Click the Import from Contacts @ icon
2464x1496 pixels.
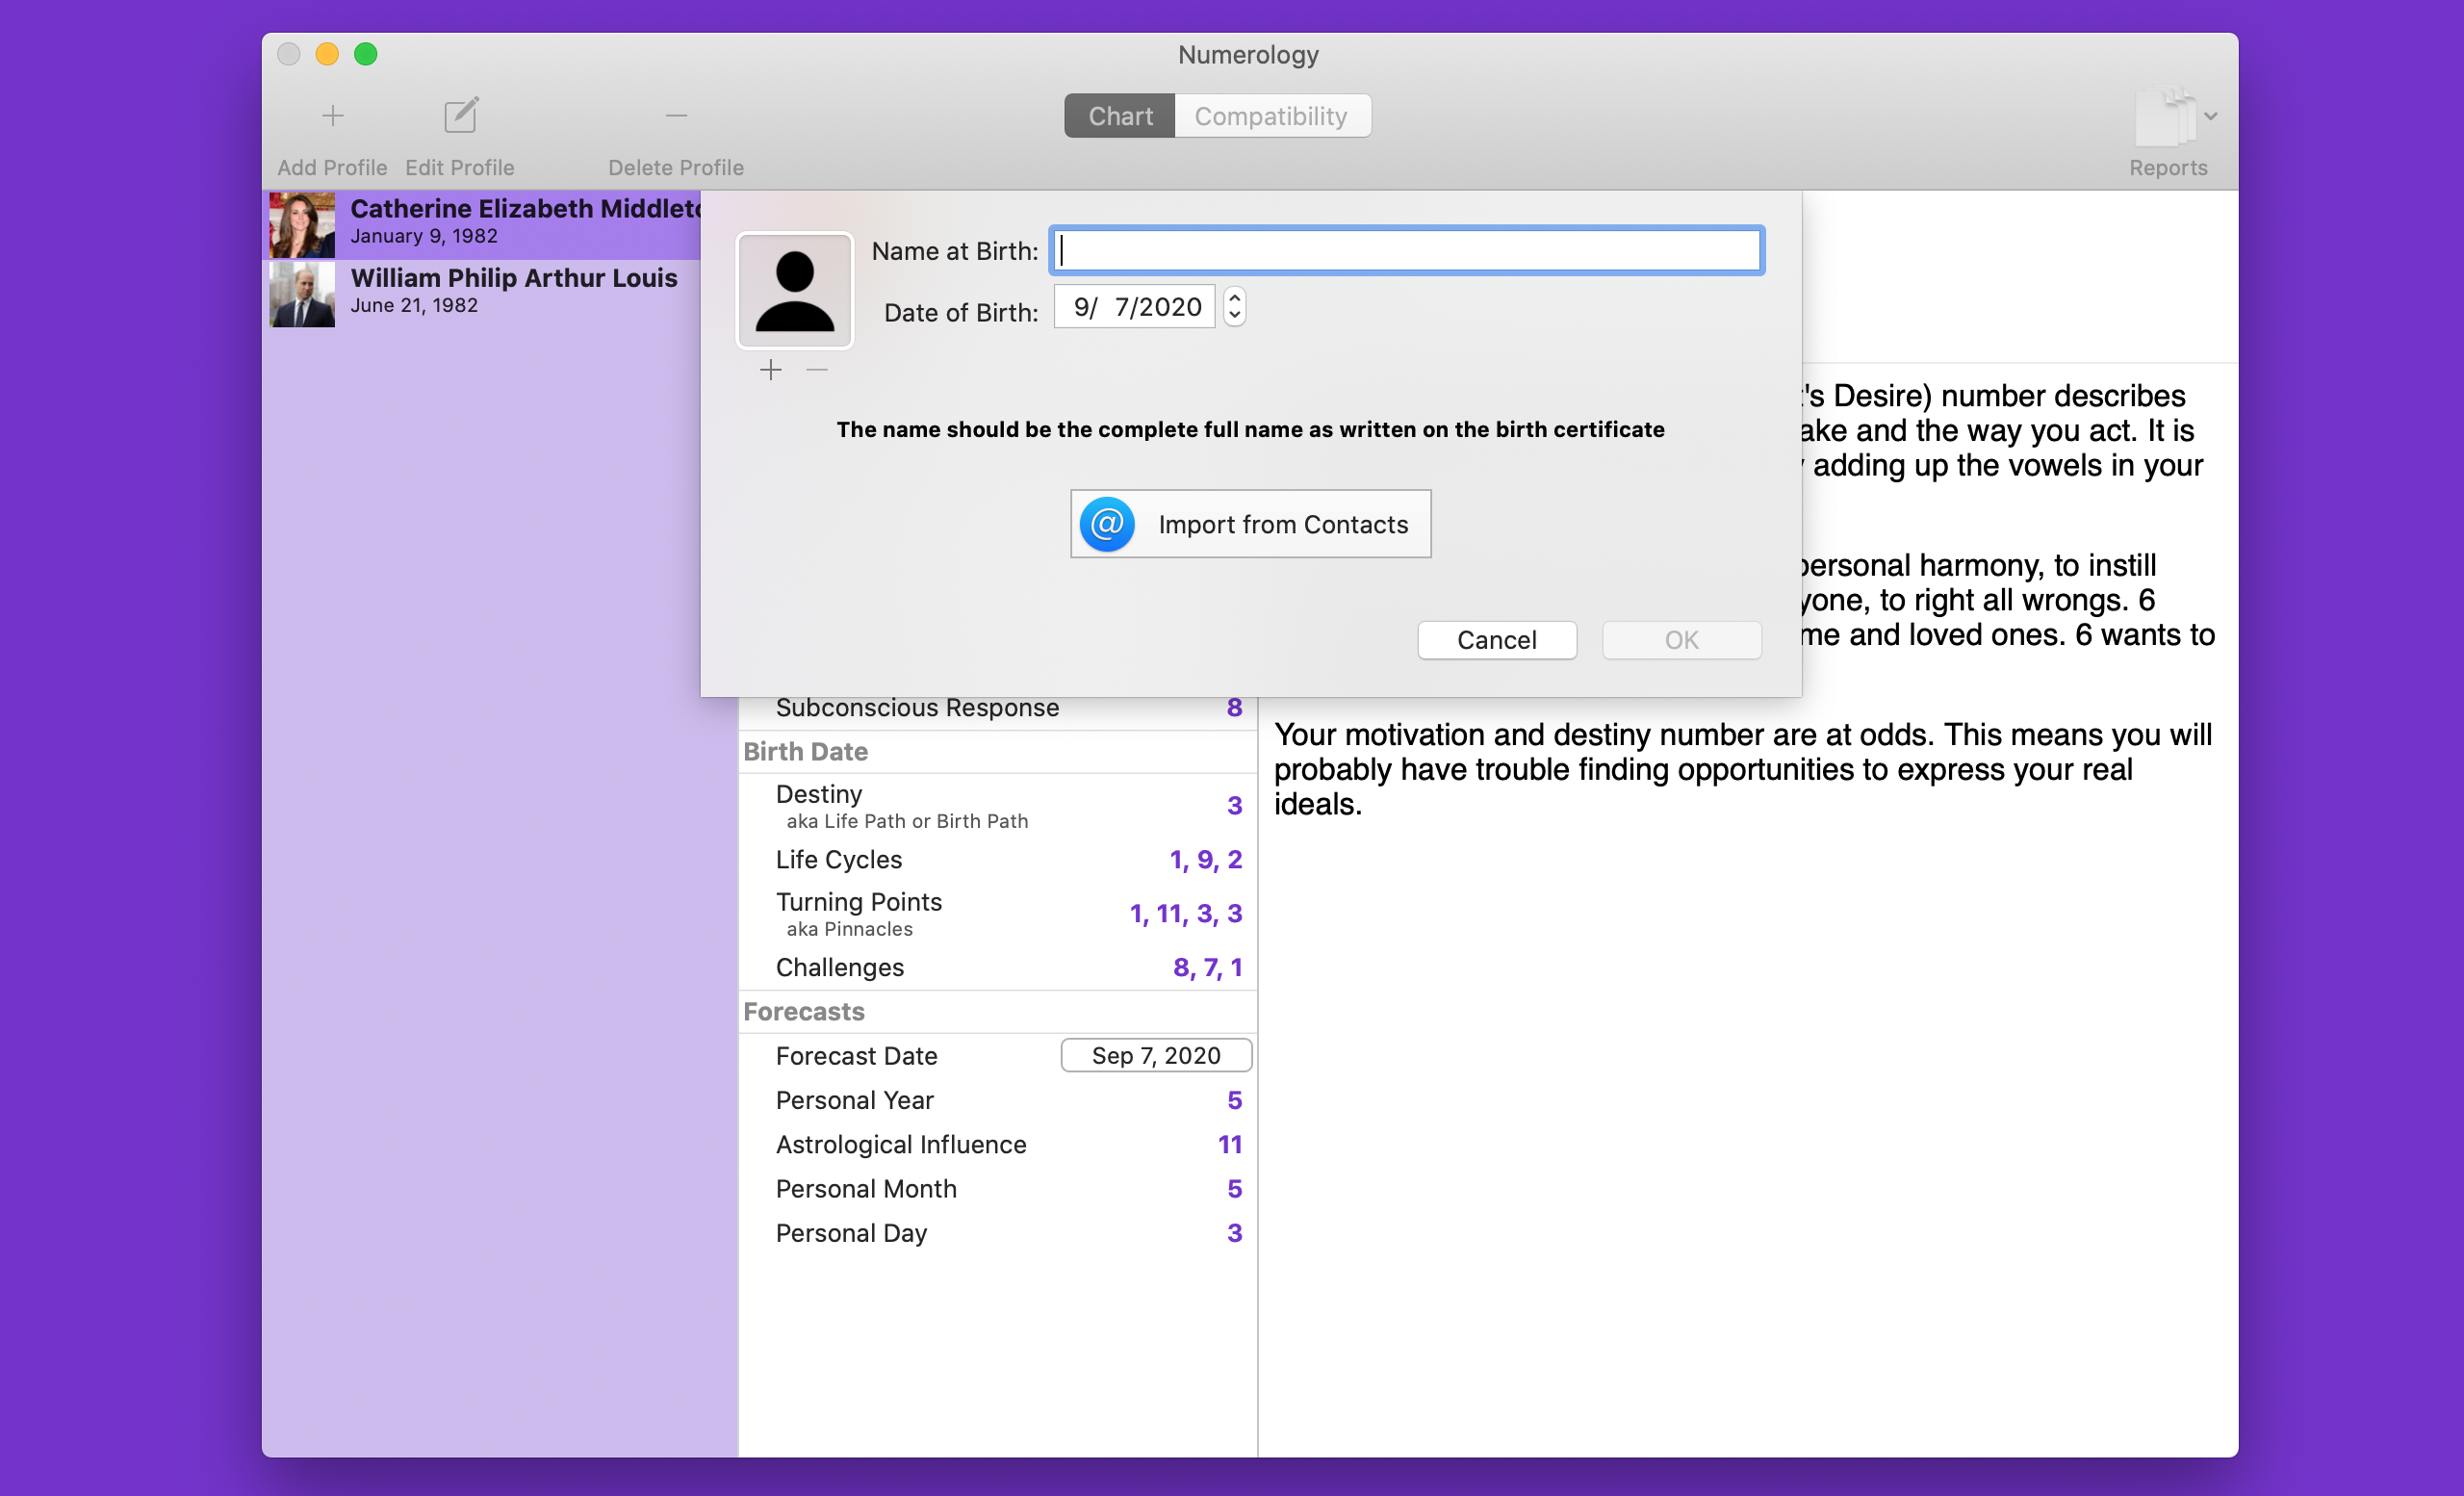click(x=1107, y=524)
